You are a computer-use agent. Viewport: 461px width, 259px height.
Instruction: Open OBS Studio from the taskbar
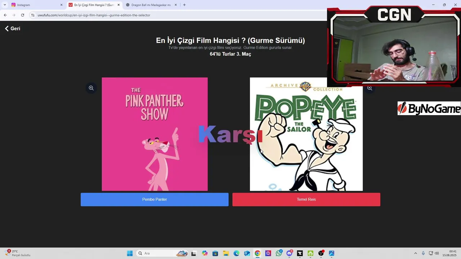[321, 253]
